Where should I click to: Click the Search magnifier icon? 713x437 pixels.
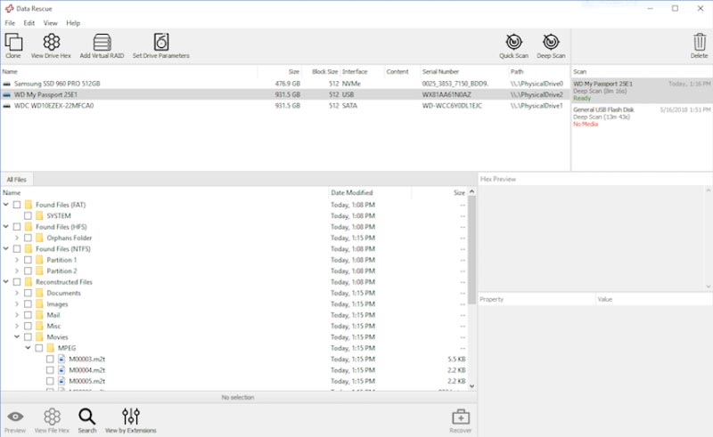86,417
